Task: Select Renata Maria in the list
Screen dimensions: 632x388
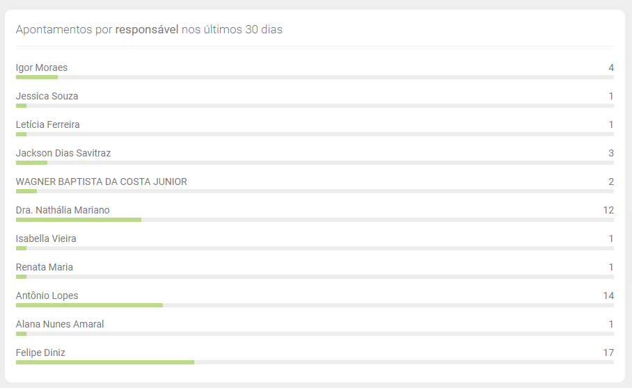Action: coord(44,267)
